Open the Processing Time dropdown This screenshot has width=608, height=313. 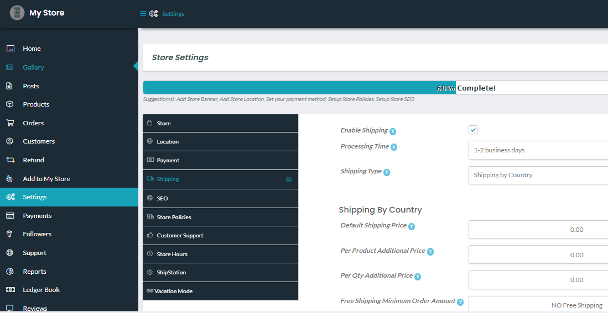(538, 150)
